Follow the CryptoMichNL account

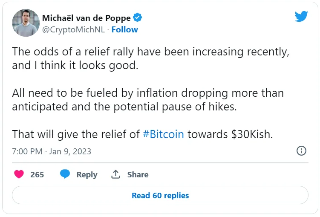(x=124, y=29)
